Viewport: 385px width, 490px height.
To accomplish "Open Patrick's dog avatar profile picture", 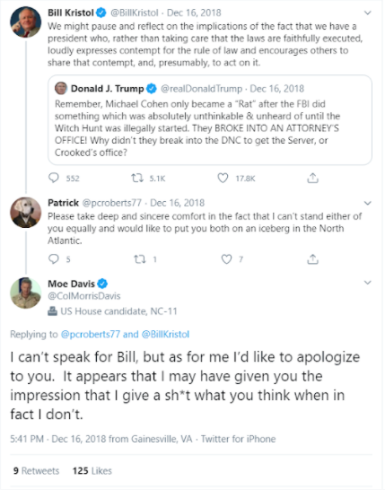I will click(x=26, y=213).
